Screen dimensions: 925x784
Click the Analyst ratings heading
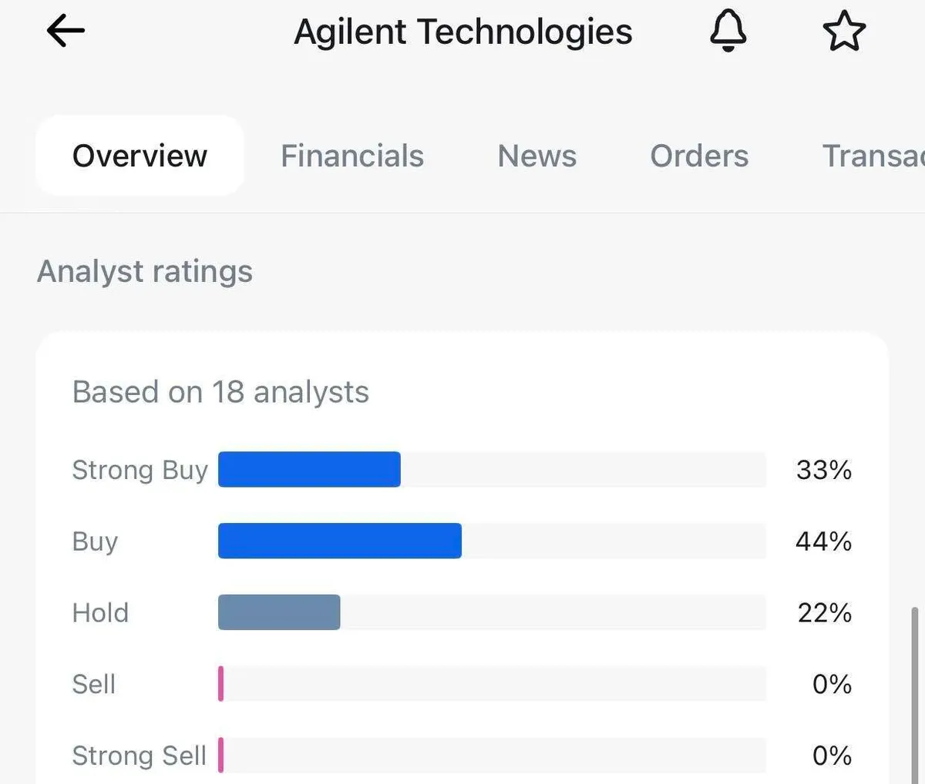145,271
